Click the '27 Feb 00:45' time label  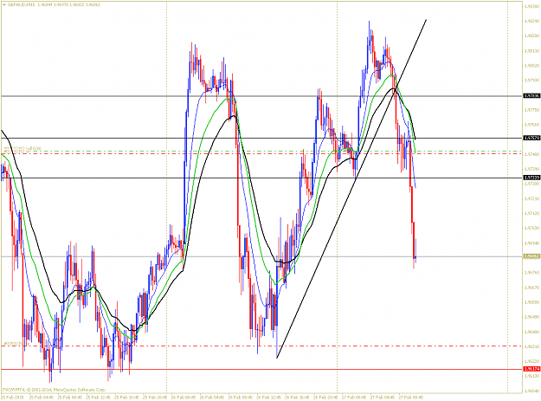pyautogui.click(x=354, y=398)
